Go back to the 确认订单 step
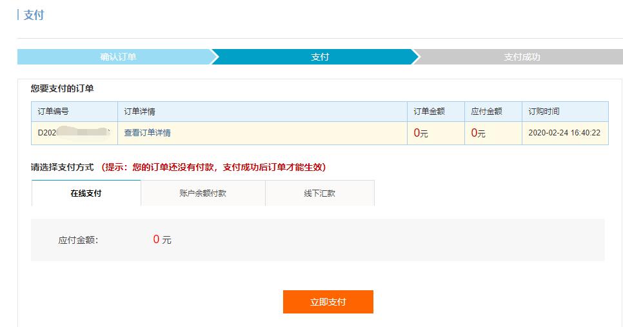This screenshot has width=623, height=327. [x=118, y=57]
